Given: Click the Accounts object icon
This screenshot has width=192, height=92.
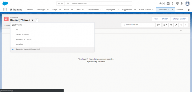Looking at the screenshot, I should tap(6, 19).
